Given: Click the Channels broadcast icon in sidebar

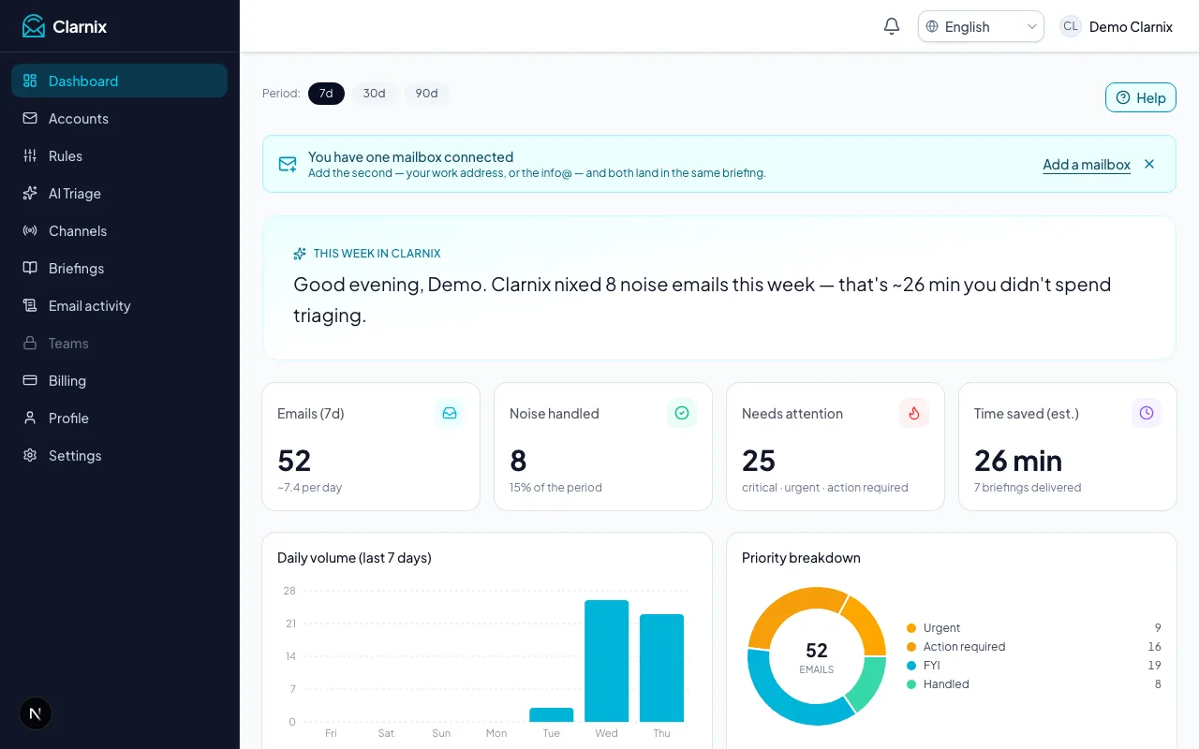Looking at the screenshot, I should 30,230.
